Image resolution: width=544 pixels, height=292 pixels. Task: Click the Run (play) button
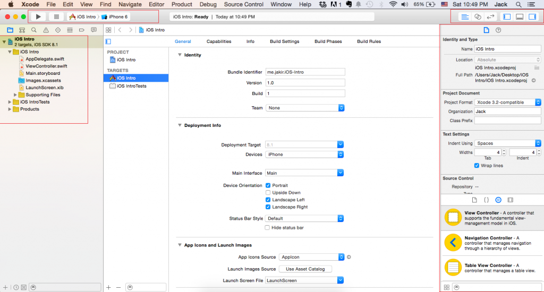[38, 16]
